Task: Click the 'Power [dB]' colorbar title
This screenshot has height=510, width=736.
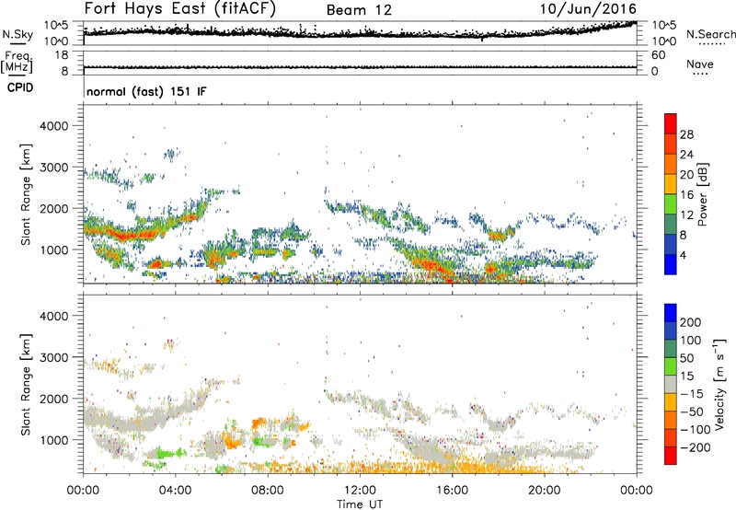Action: [702, 194]
